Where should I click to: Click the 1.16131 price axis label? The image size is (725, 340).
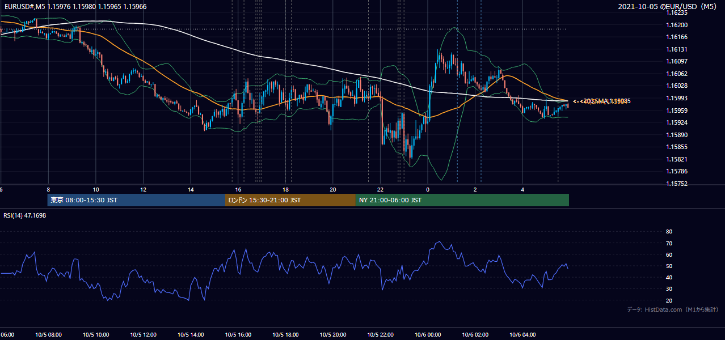pos(676,49)
